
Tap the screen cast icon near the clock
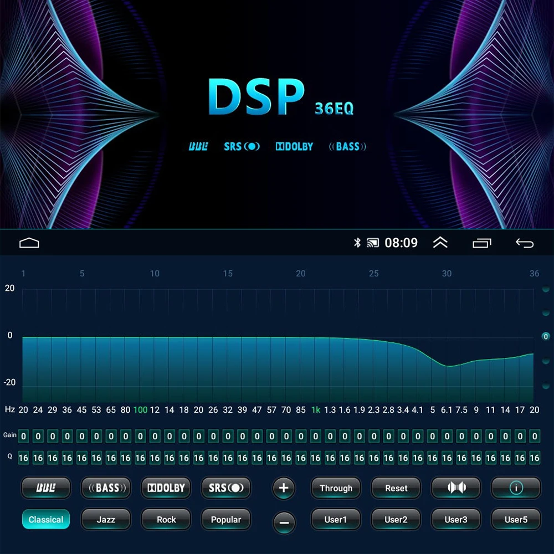point(373,242)
